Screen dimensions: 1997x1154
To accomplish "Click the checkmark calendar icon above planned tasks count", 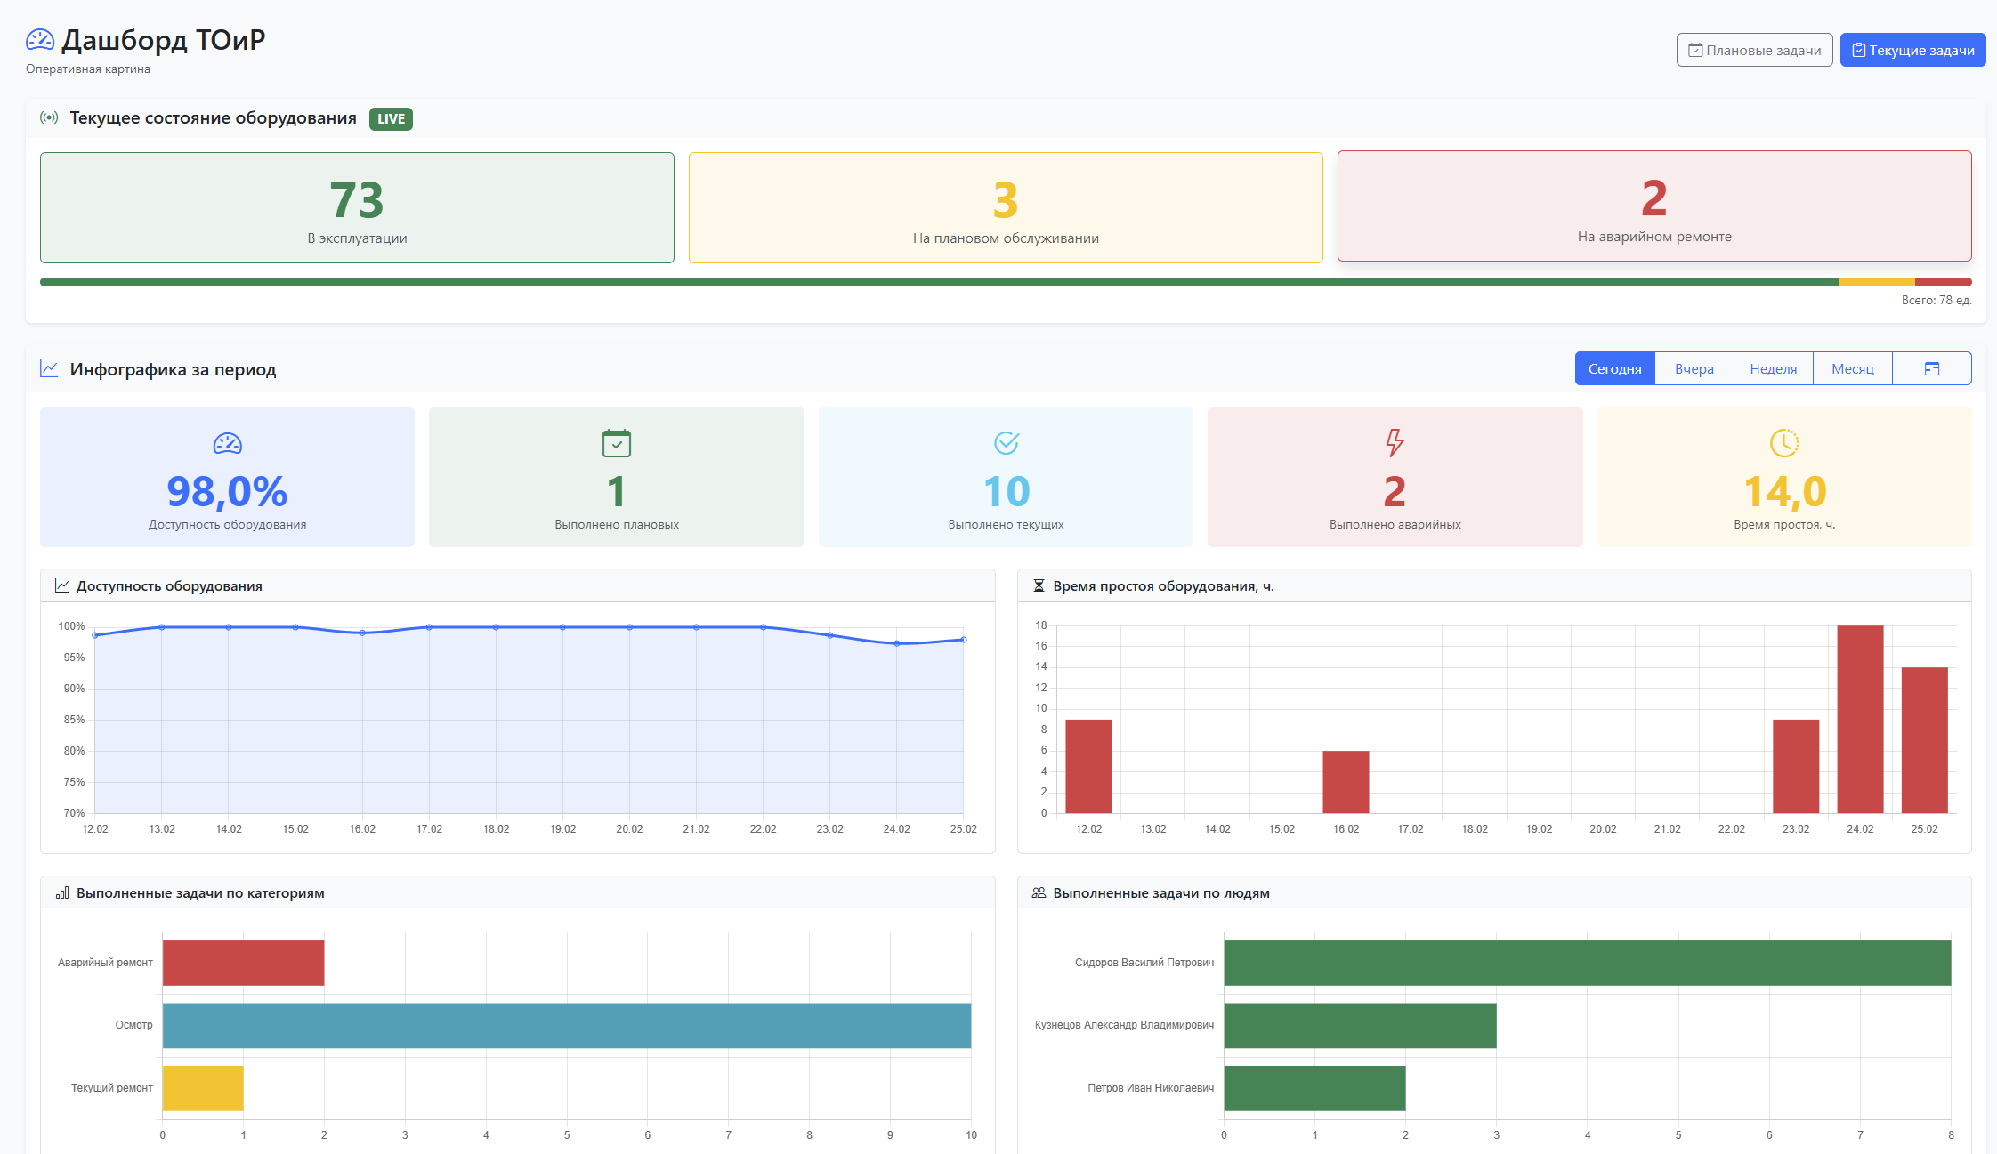I will (616, 444).
